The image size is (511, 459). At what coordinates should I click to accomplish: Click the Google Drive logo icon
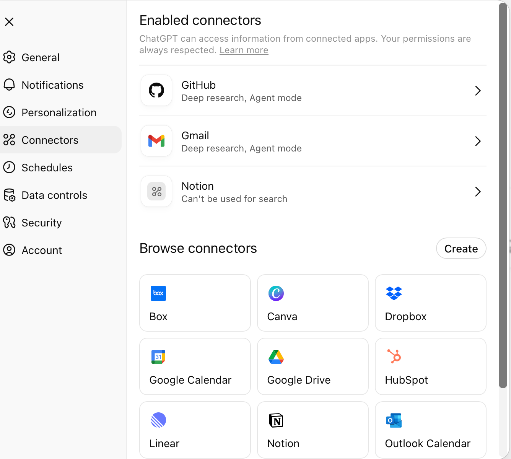276,357
